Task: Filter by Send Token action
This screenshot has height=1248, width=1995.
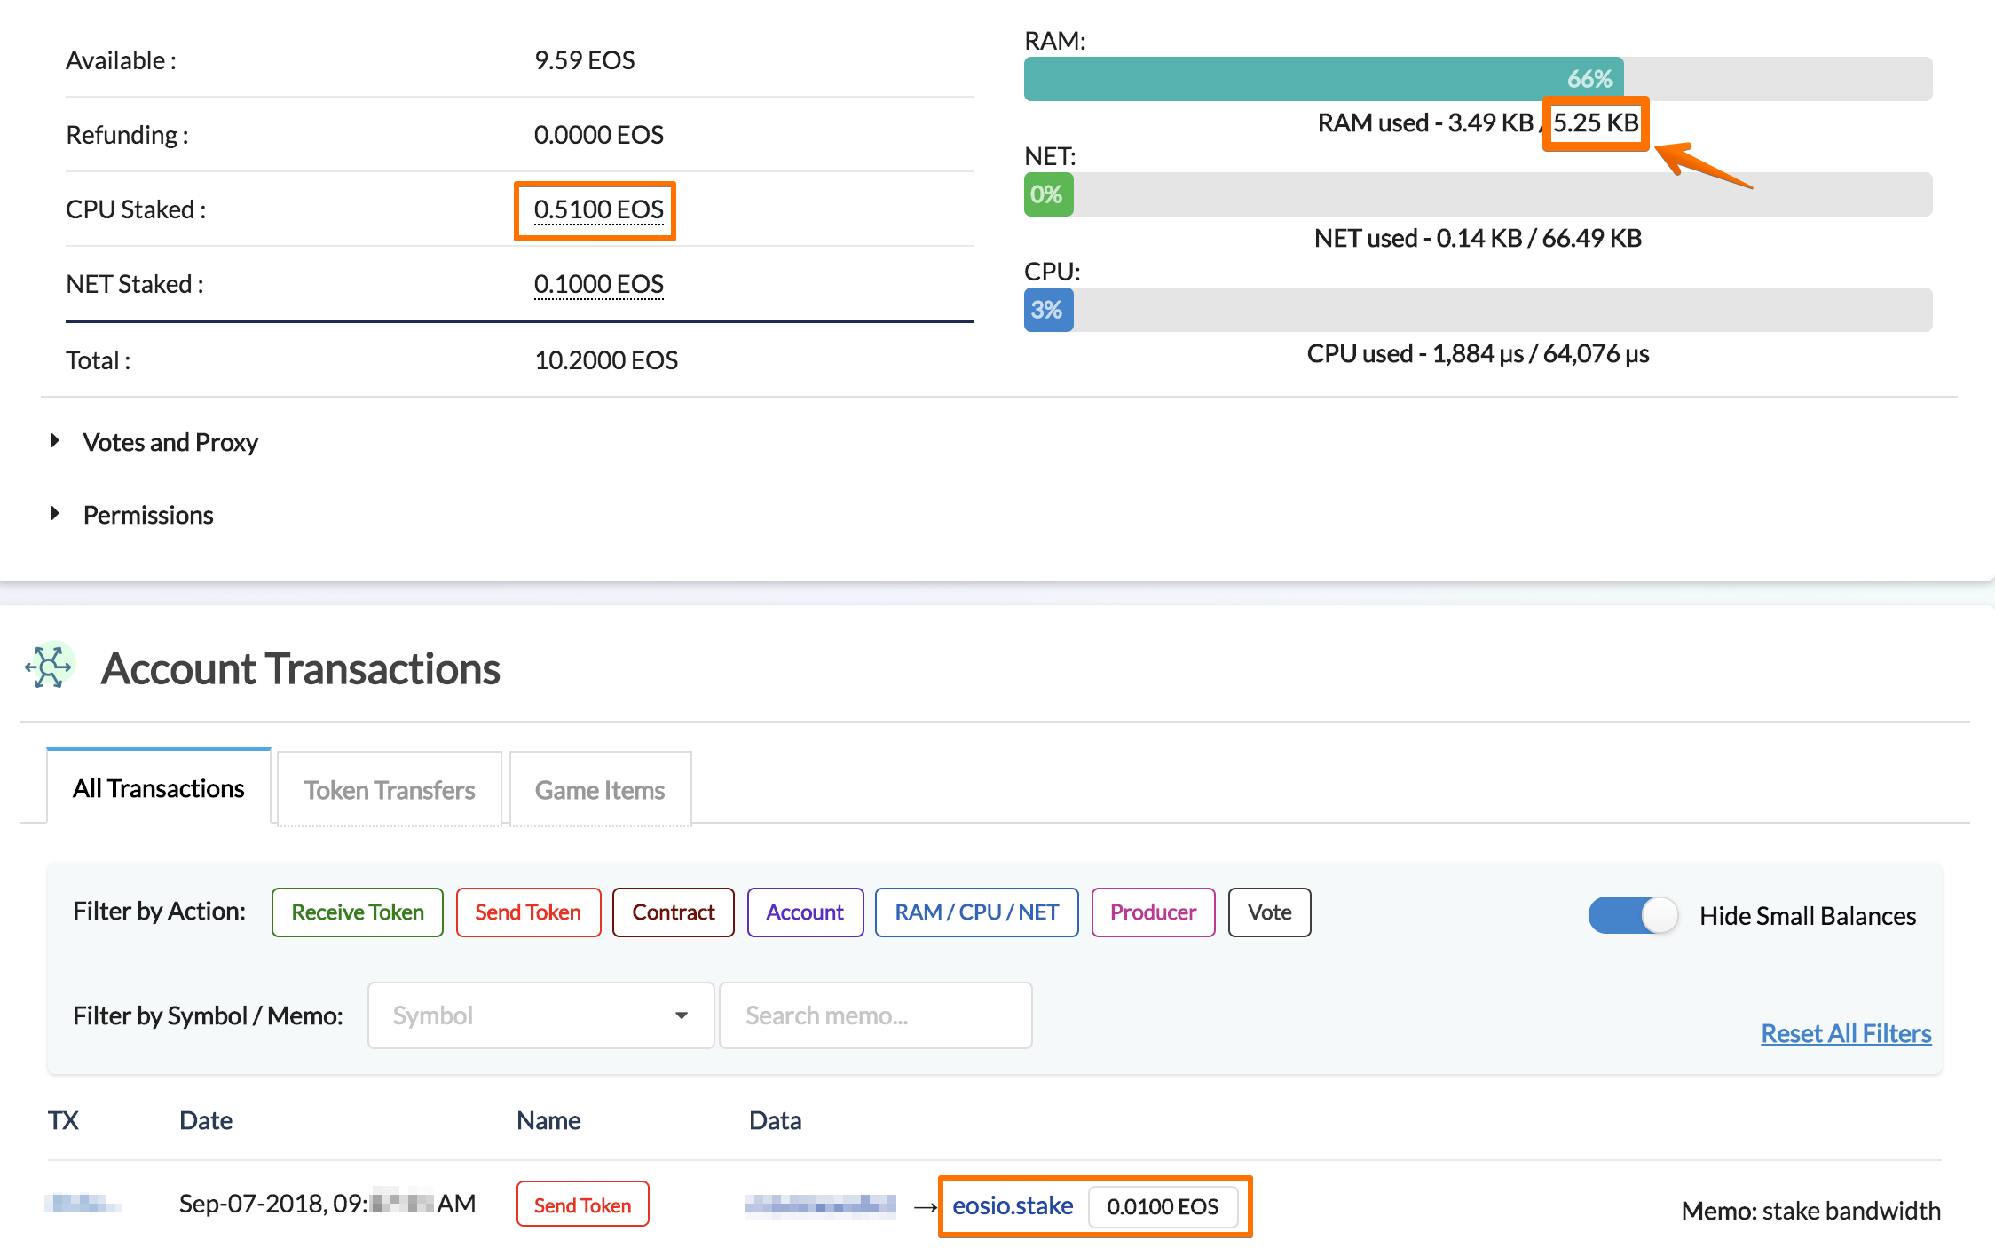Action: (528, 912)
